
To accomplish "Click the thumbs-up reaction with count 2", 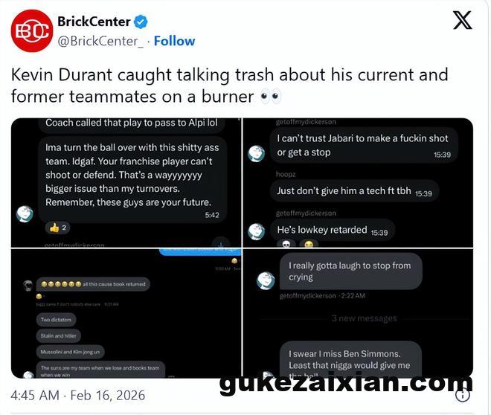I will click(57, 227).
